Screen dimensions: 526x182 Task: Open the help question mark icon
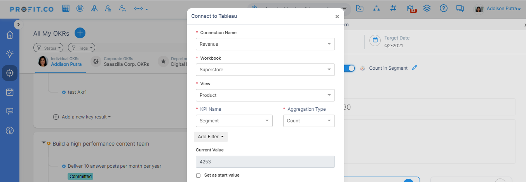click(x=444, y=9)
